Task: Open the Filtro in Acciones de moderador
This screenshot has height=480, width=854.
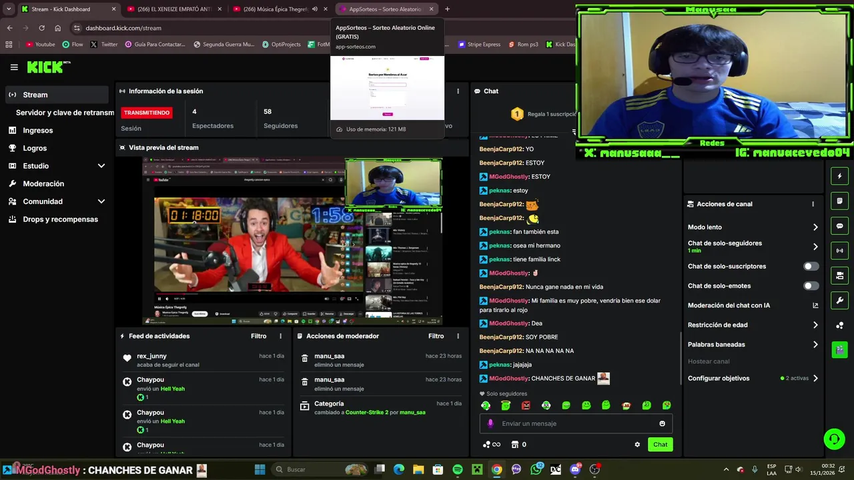Action: pos(436,336)
